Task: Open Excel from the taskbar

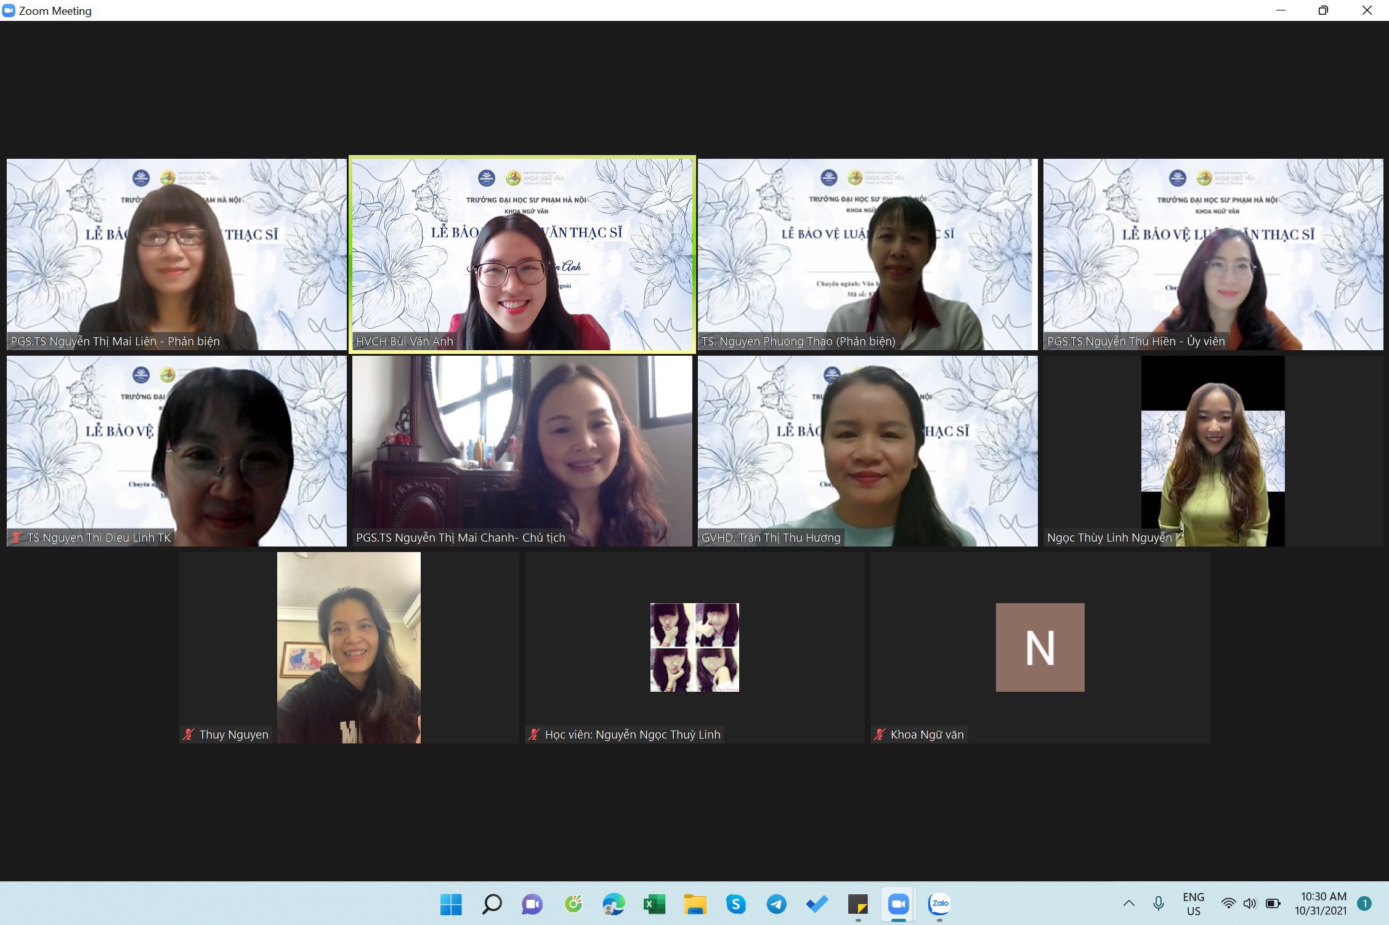Action: (x=654, y=904)
